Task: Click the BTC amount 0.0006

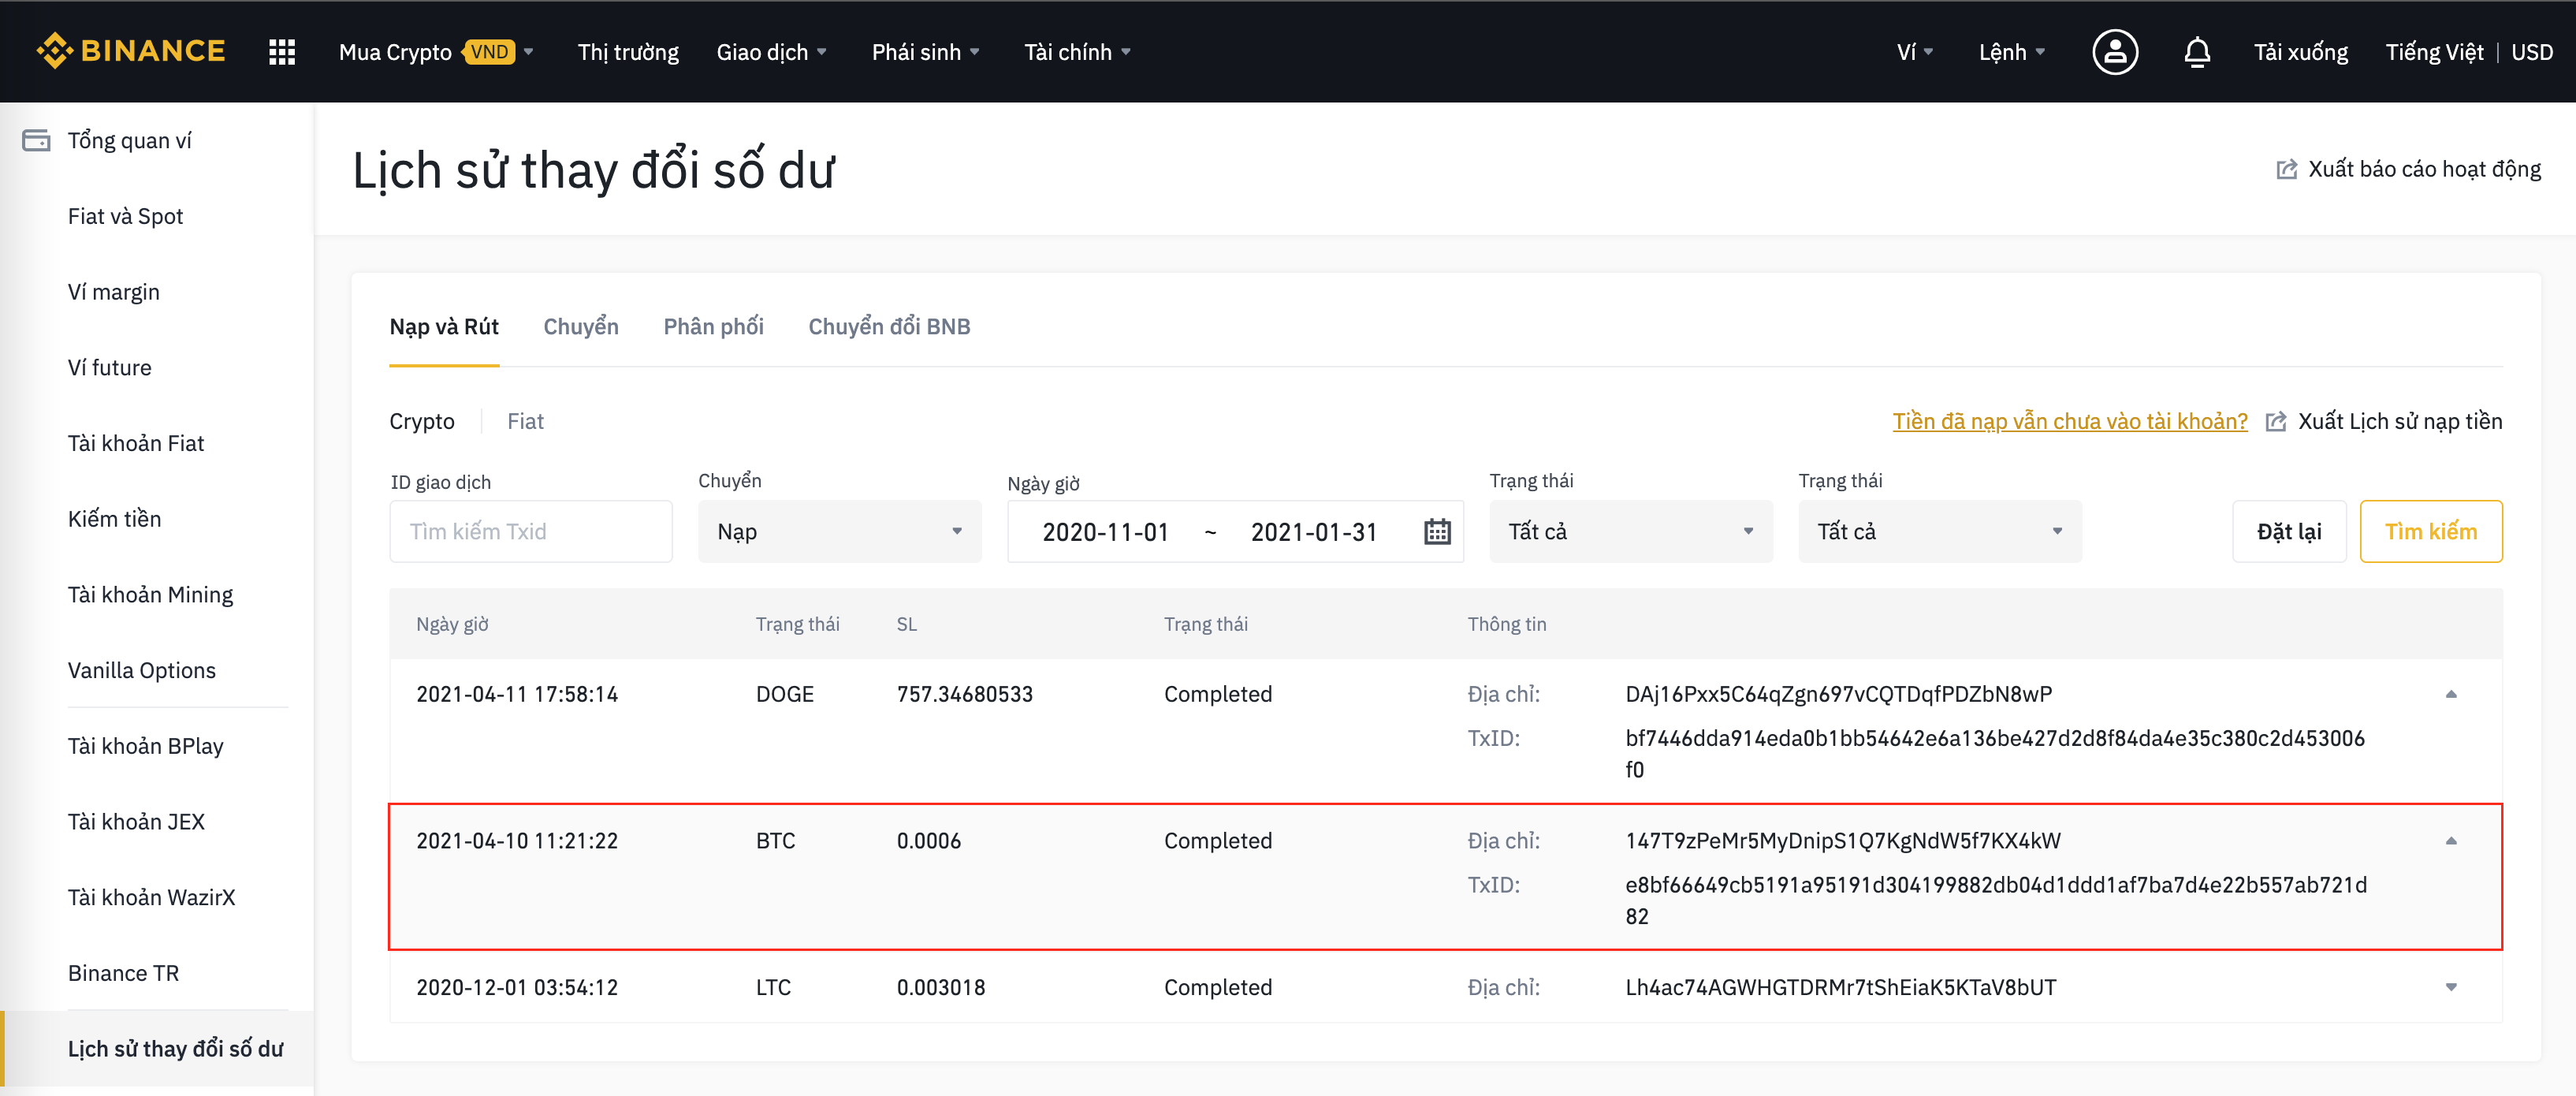Action: pos(928,841)
